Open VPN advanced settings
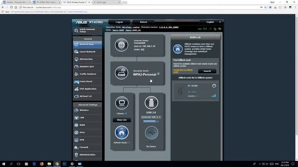The width and height of the screenshot is (298, 167). 87,140
